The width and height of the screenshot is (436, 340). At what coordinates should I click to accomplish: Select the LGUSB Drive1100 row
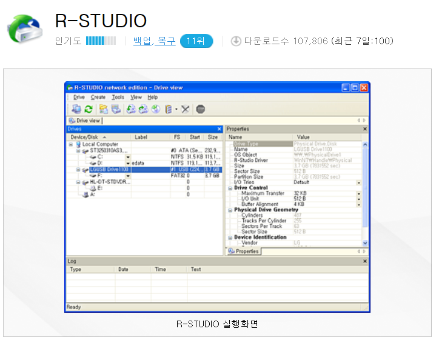pyautogui.click(x=144, y=170)
